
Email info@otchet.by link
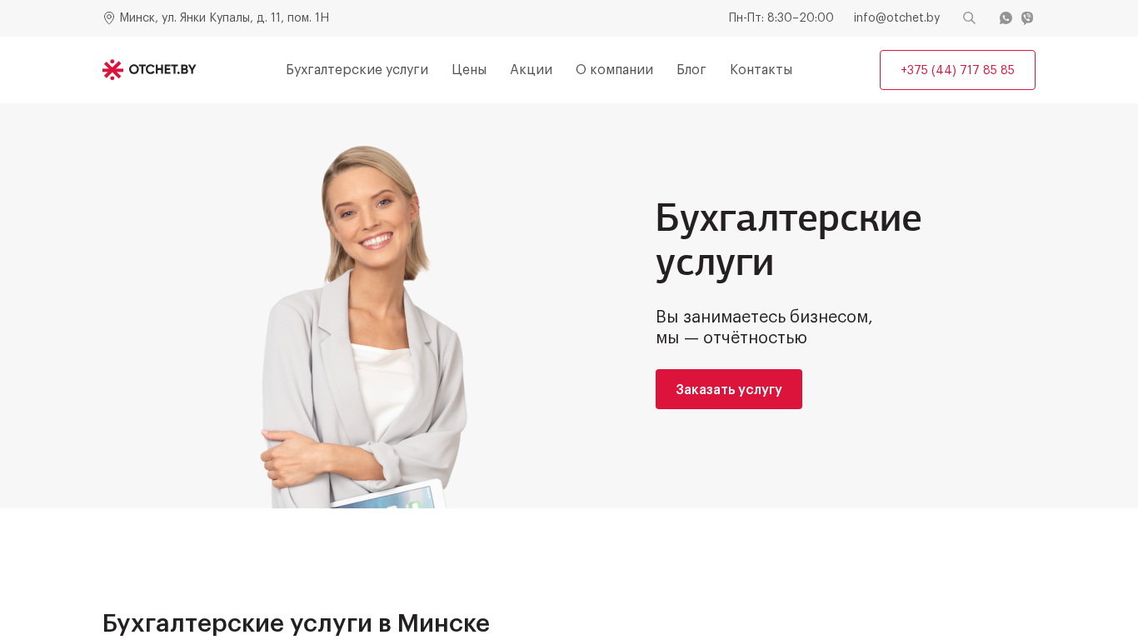pos(896,18)
